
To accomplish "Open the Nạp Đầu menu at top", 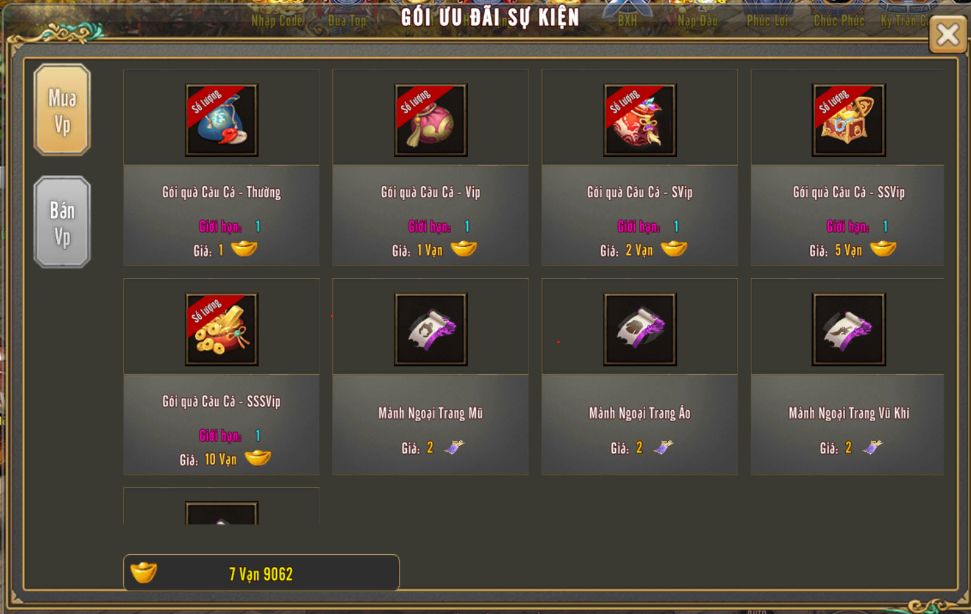I will (x=697, y=21).
